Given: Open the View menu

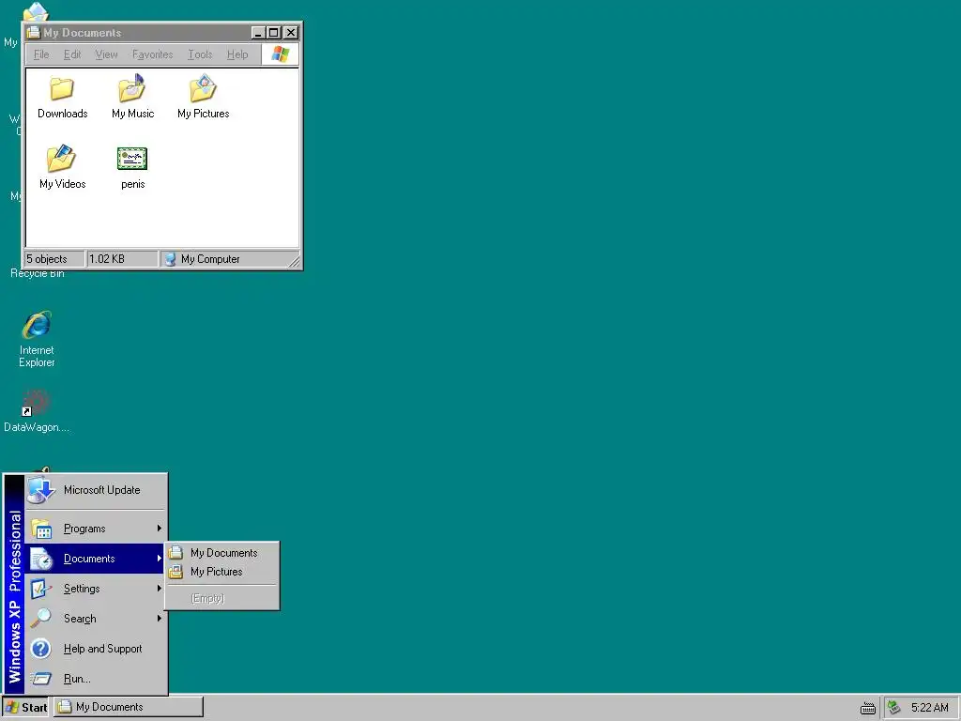Looking at the screenshot, I should (107, 54).
